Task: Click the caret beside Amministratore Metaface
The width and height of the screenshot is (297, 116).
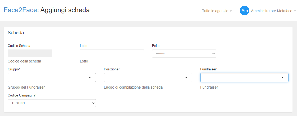Action: coord(295,11)
